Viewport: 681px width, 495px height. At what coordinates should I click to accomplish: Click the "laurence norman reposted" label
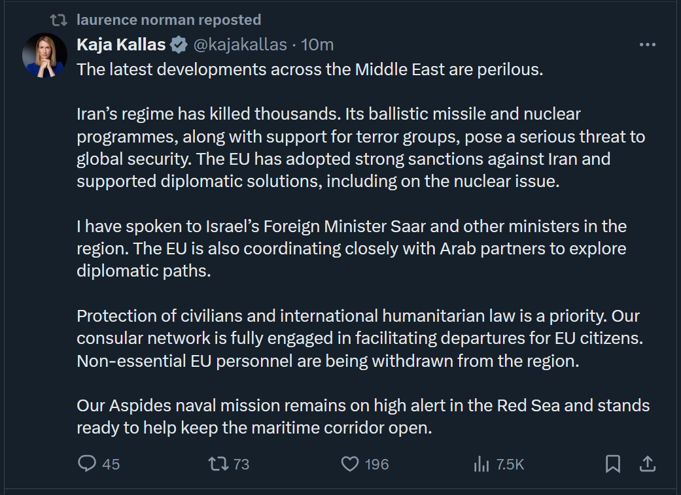click(x=169, y=20)
